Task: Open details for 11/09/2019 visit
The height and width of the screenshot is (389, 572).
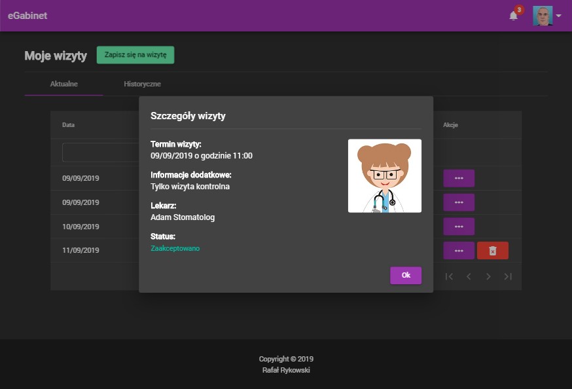Action: tap(459, 251)
